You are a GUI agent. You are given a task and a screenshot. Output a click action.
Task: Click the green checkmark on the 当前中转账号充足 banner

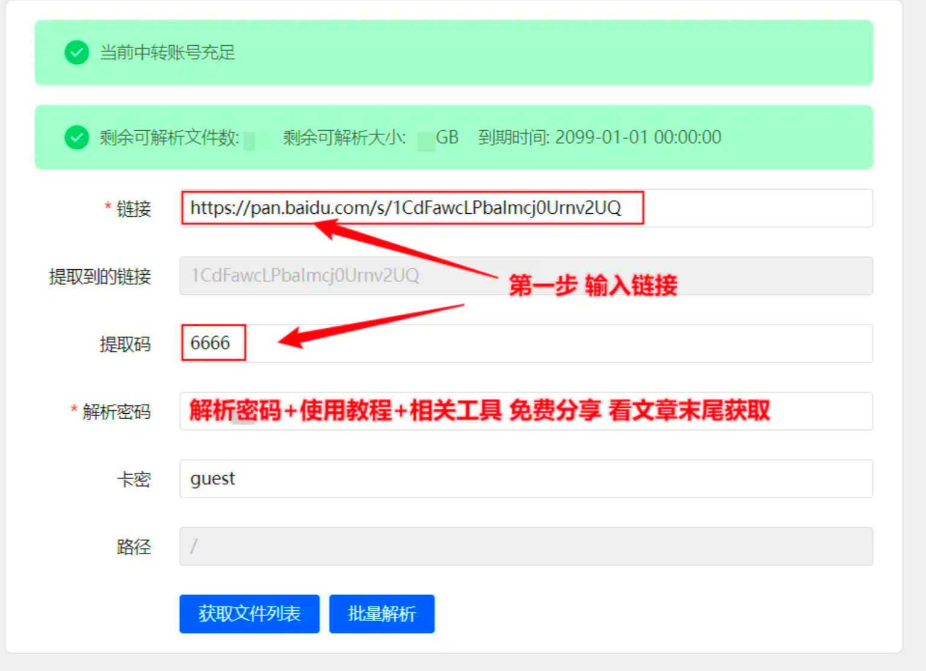pos(76,53)
